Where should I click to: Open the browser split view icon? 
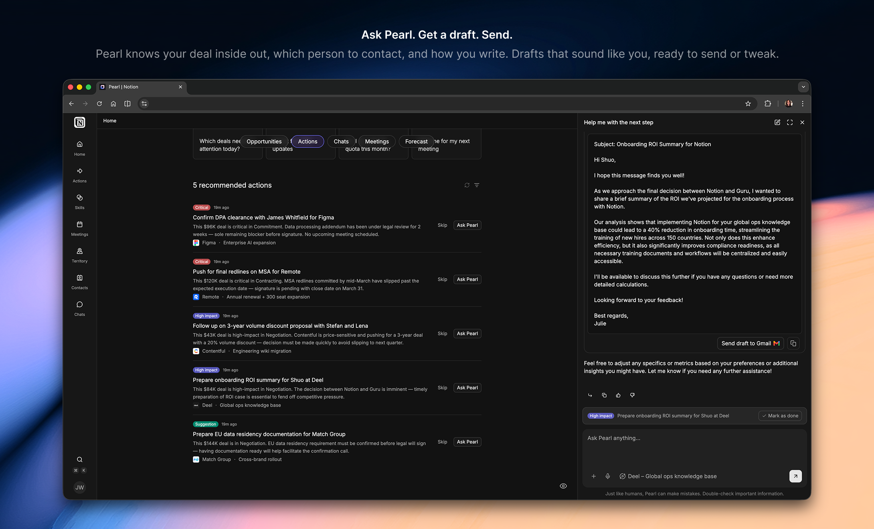coord(127,104)
